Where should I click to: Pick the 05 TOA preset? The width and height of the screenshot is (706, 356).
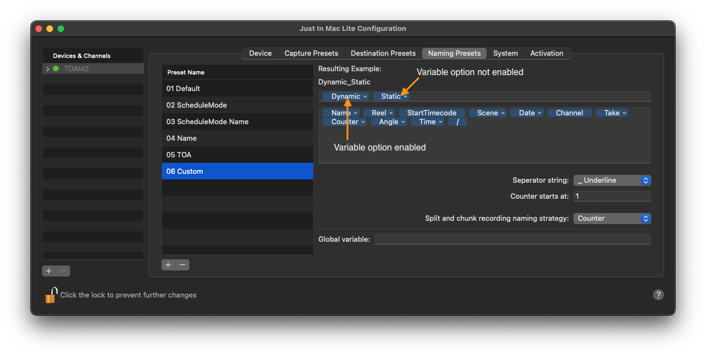pos(238,155)
